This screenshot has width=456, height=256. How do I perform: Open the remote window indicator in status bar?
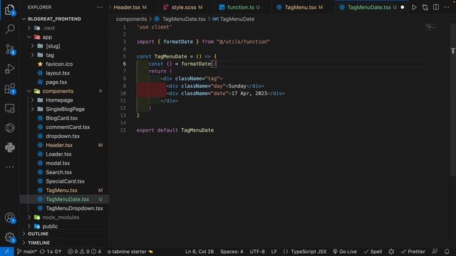(x=6, y=252)
